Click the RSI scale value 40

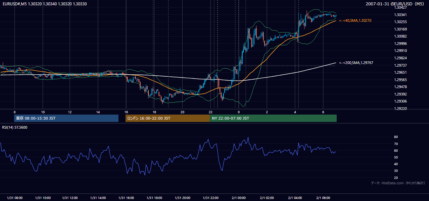coord(396,164)
